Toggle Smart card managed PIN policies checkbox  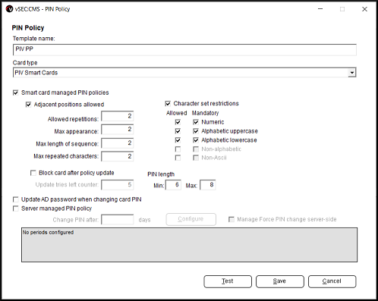coord(16,92)
